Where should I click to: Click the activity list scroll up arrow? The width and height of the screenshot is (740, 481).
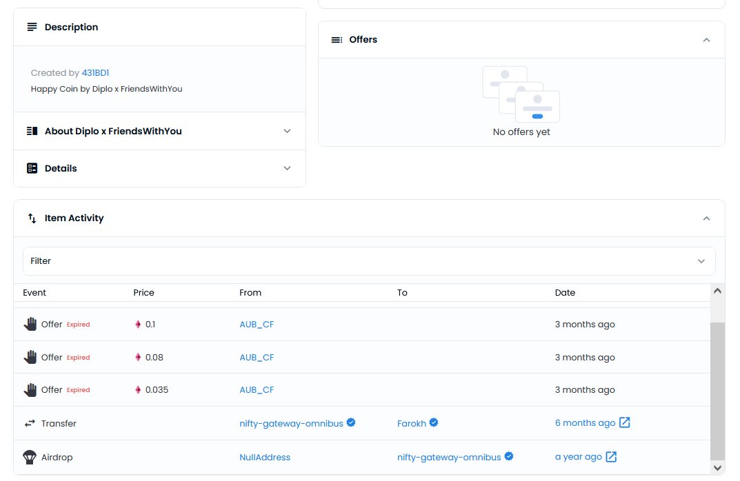pyautogui.click(x=717, y=291)
